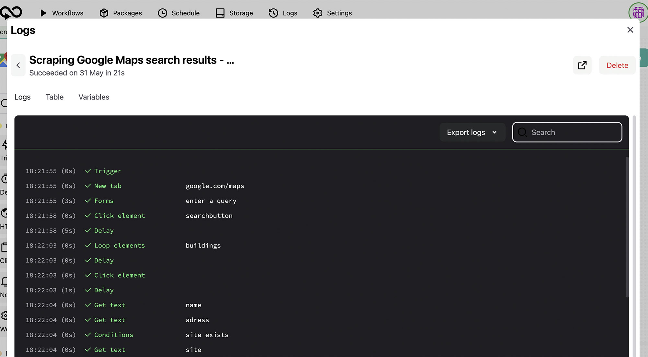Click the open-in-new-window icon button

582,65
